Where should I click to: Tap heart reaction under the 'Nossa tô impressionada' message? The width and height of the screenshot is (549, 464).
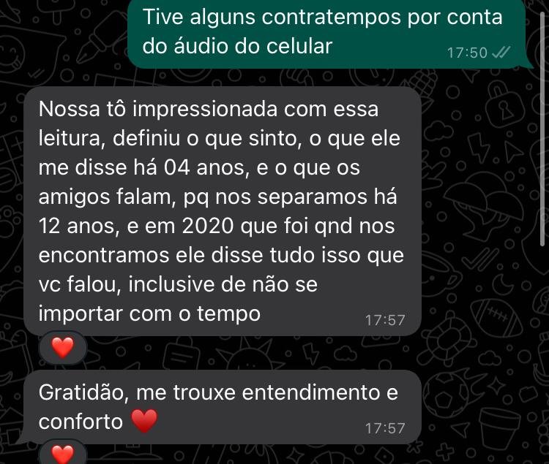pyautogui.click(x=63, y=347)
